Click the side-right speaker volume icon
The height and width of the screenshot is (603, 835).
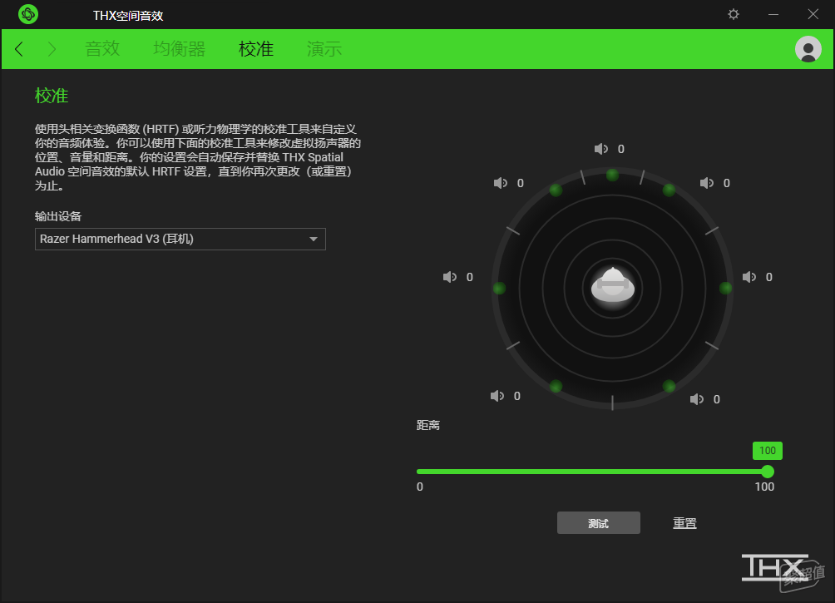749,277
